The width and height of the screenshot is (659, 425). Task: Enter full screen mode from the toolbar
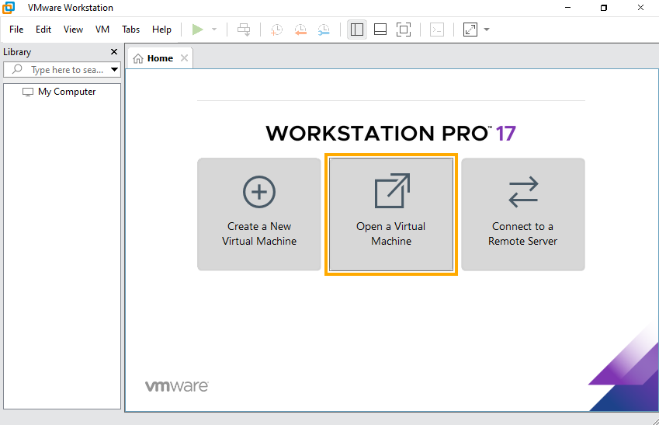(404, 30)
